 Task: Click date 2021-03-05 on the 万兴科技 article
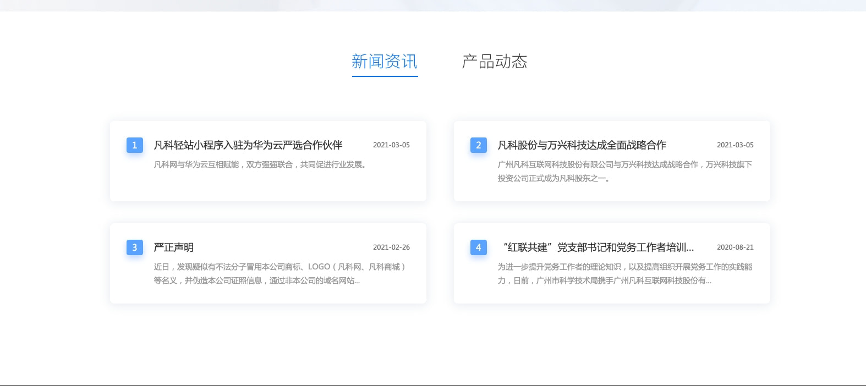coord(735,145)
